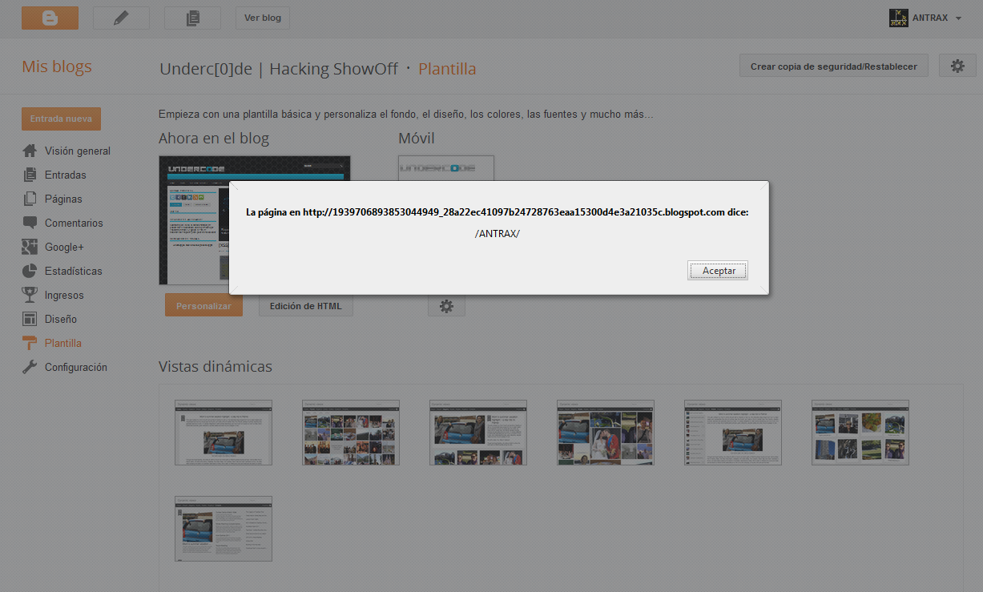
Task: Click the Mis blogs link
Action: pos(57,67)
